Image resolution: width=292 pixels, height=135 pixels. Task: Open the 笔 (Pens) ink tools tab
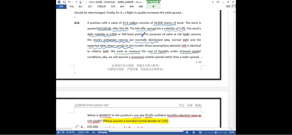coord(153,7)
